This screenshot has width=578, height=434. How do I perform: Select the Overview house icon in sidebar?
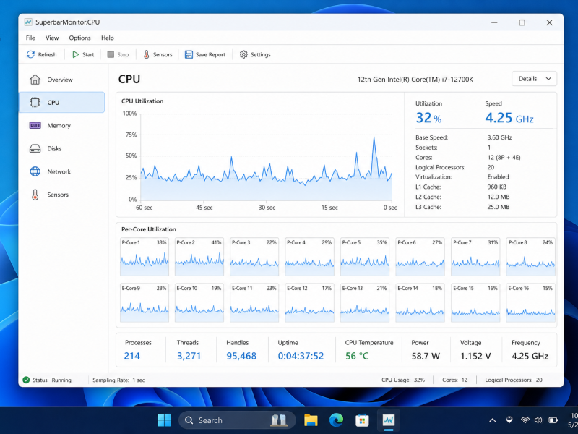coord(35,80)
